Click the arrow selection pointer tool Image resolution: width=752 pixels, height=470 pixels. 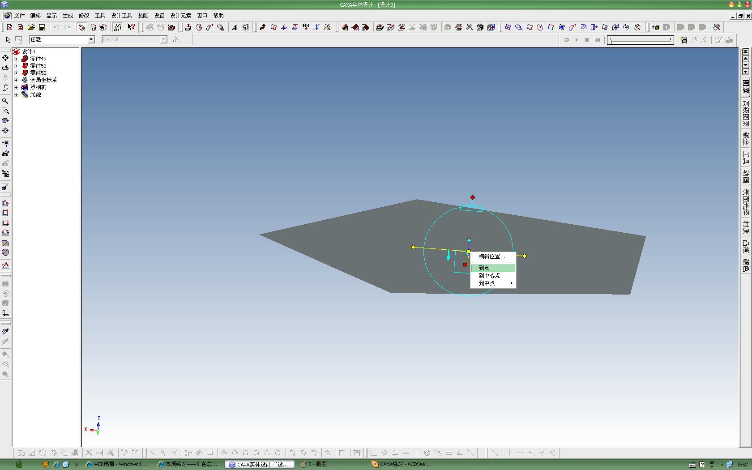8,40
